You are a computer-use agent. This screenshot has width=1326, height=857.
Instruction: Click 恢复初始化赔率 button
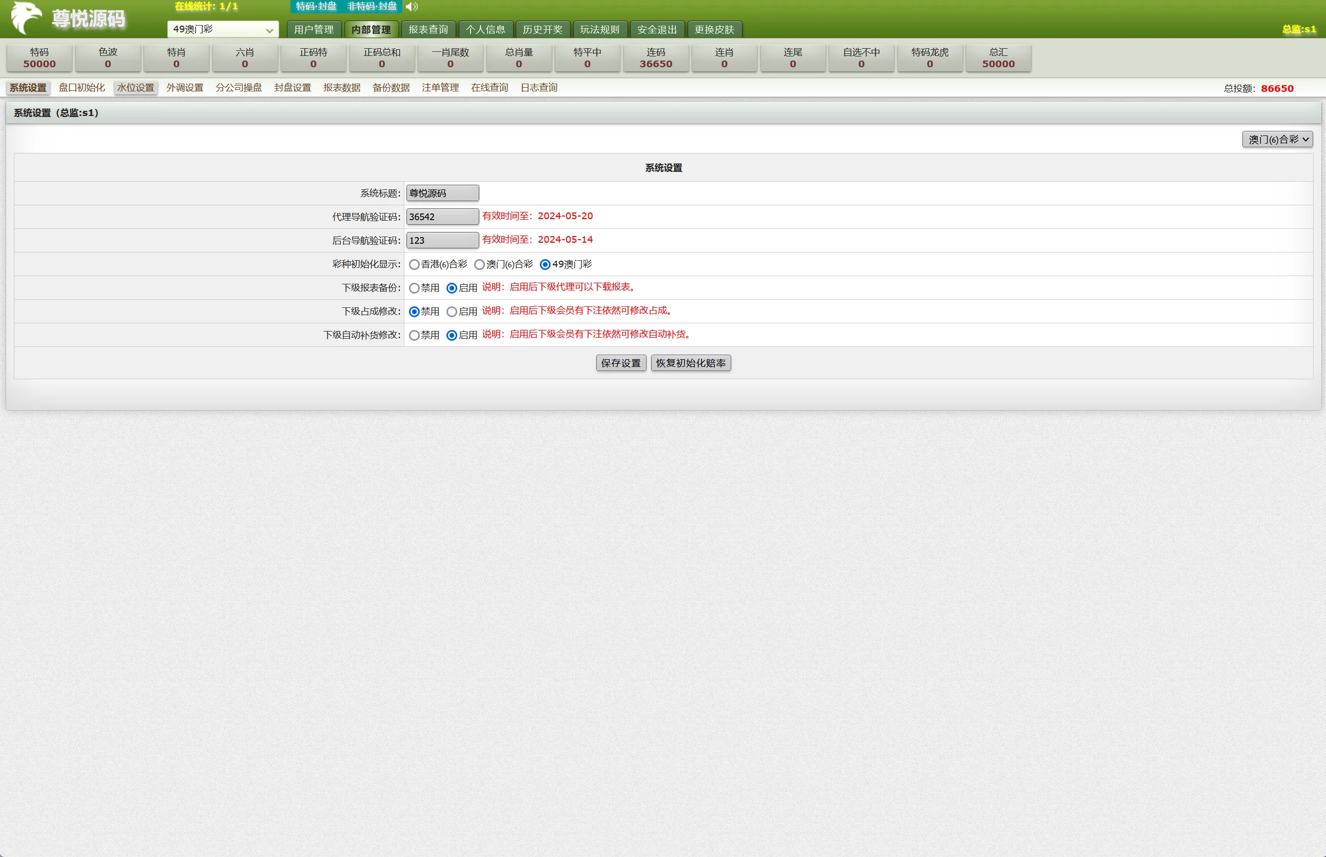pyautogui.click(x=691, y=363)
